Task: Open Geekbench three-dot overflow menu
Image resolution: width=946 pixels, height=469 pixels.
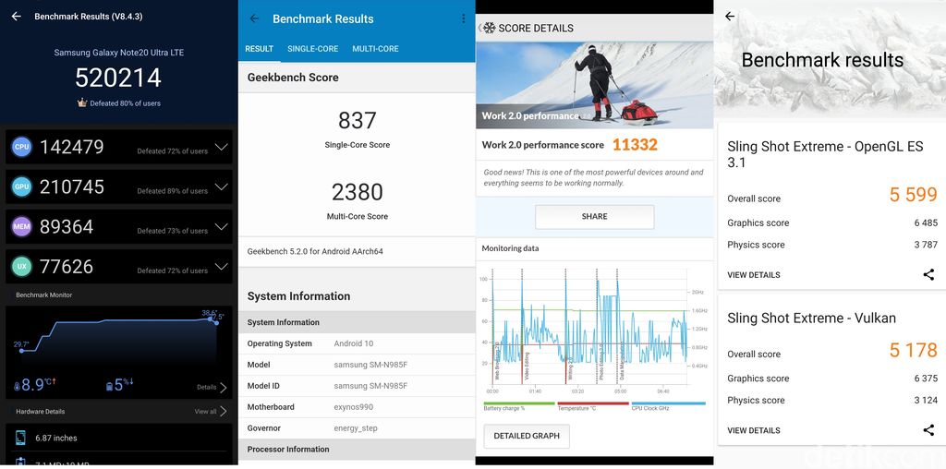Action: (464, 18)
